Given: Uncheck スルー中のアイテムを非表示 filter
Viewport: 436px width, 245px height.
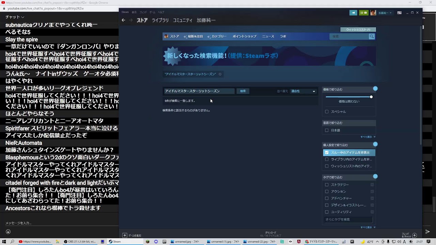Looking at the screenshot, I should coord(327,152).
